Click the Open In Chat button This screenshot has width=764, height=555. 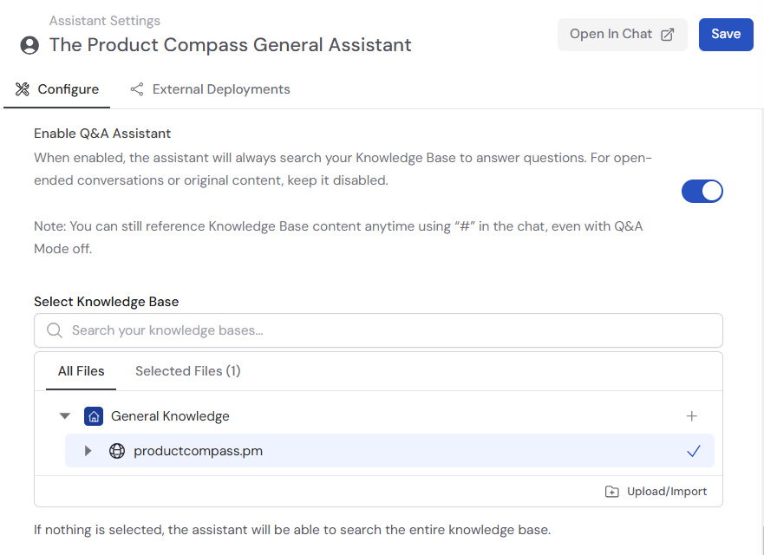tap(622, 35)
